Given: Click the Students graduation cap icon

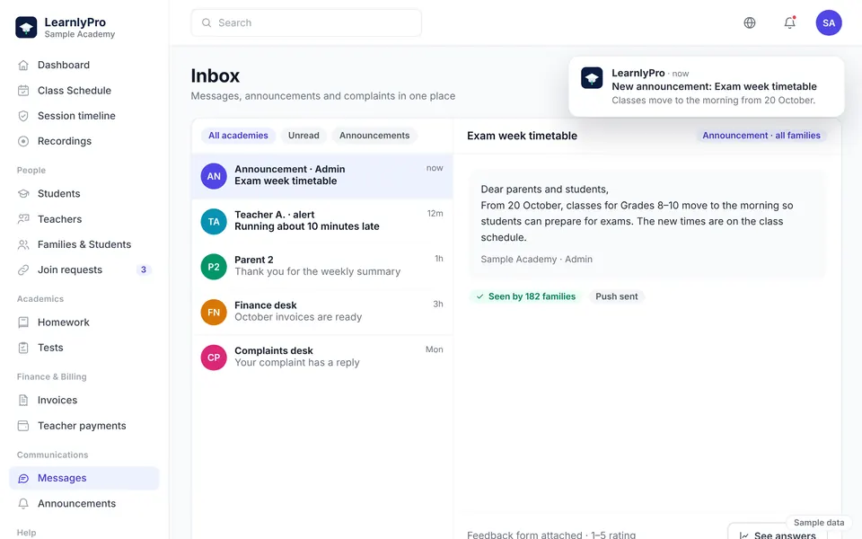Looking at the screenshot, I should coord(23,194).
